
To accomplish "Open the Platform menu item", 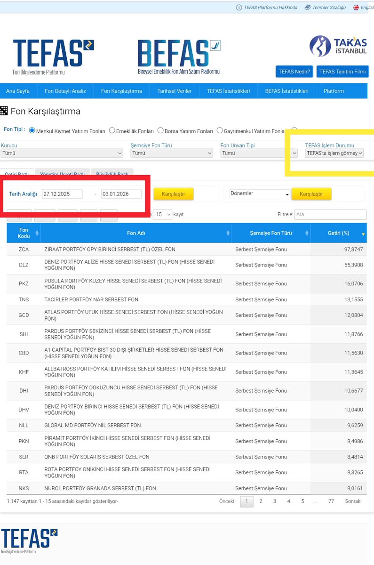I will pyautogui.click(x=334, y=91).
